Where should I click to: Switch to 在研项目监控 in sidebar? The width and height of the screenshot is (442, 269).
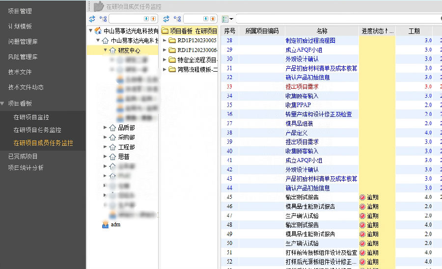click(x=31, y=117)
